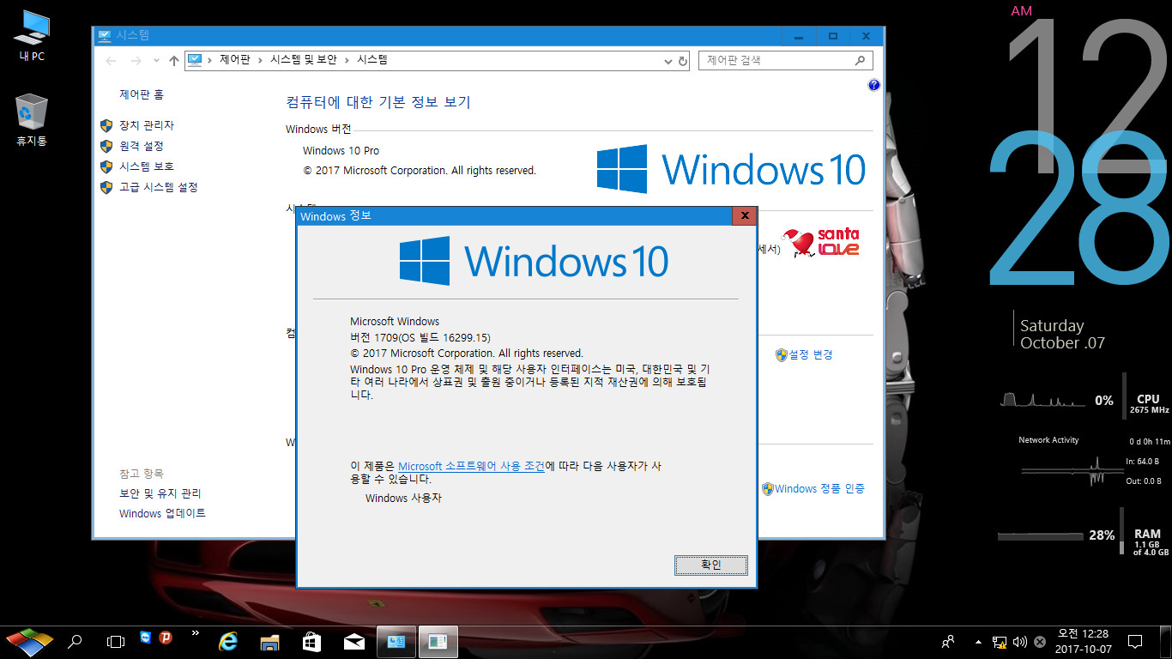Click the Start button on the taskbar
Image resolution: width=1172 pixels, height=659 pixels.
point(28,641)
